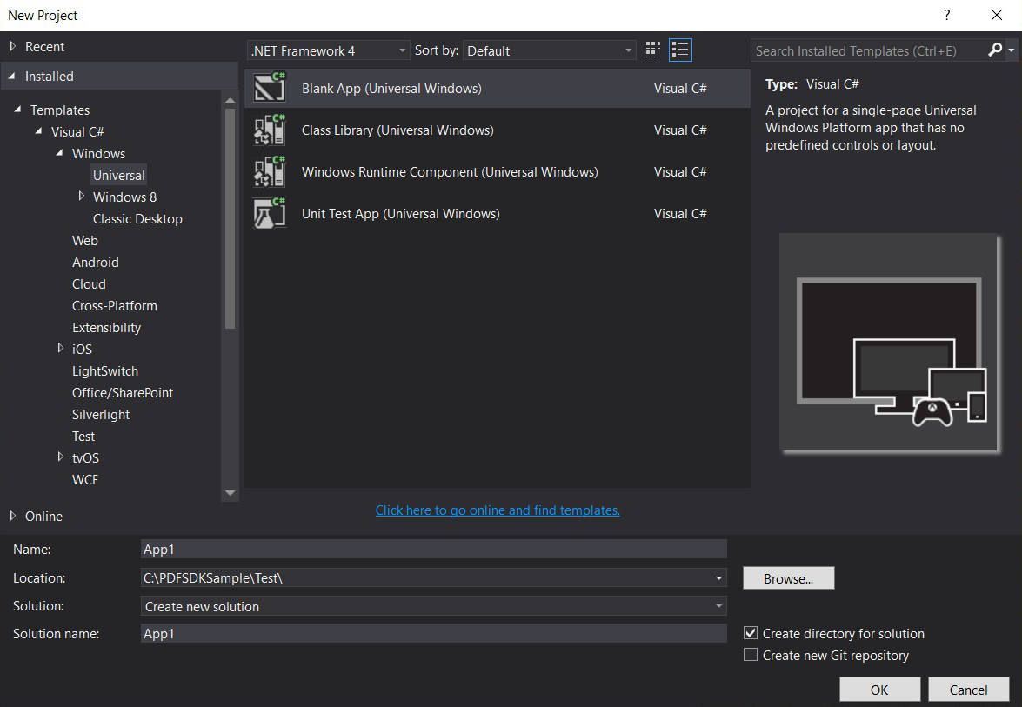Select the Android template category
This screenshot has height=707, width=1022.
(96, 262)
